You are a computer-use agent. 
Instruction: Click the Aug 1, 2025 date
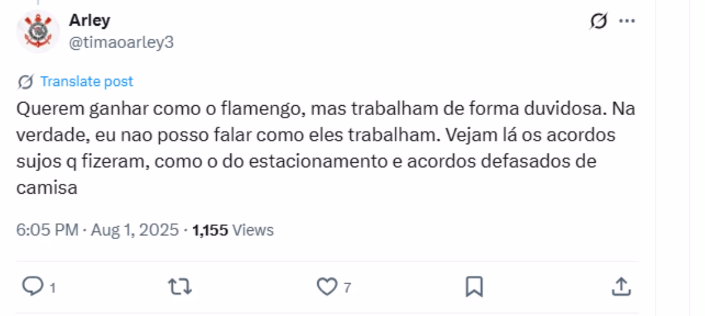(134, 230)
